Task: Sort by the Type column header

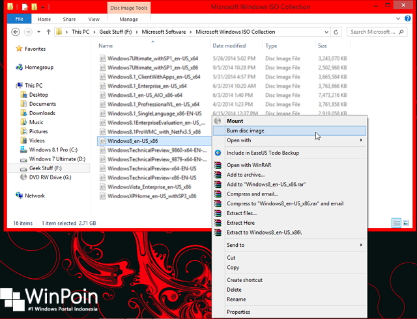Action: (x=271, y=45)
